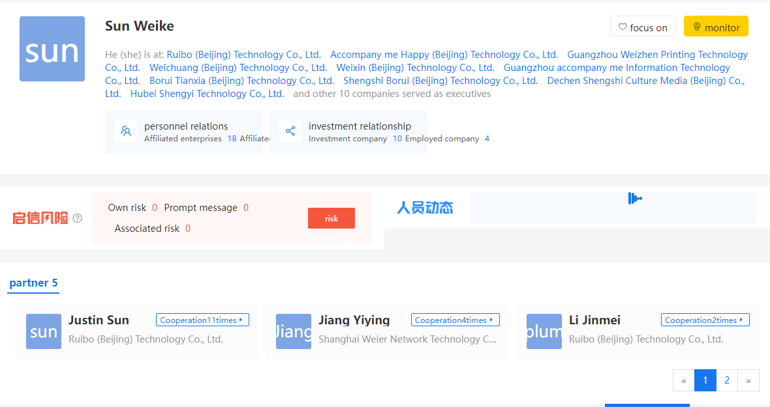Screen dimensions: 770x407
Task: Click the Jiang Yiying partner name
Action: 354,320
